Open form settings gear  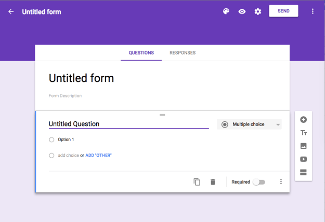(258, 11)
